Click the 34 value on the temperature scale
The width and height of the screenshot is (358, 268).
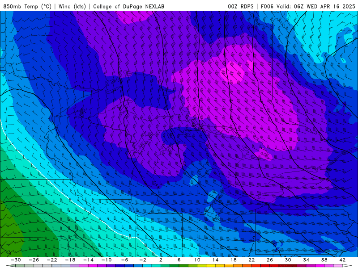[x=306, y=260]
